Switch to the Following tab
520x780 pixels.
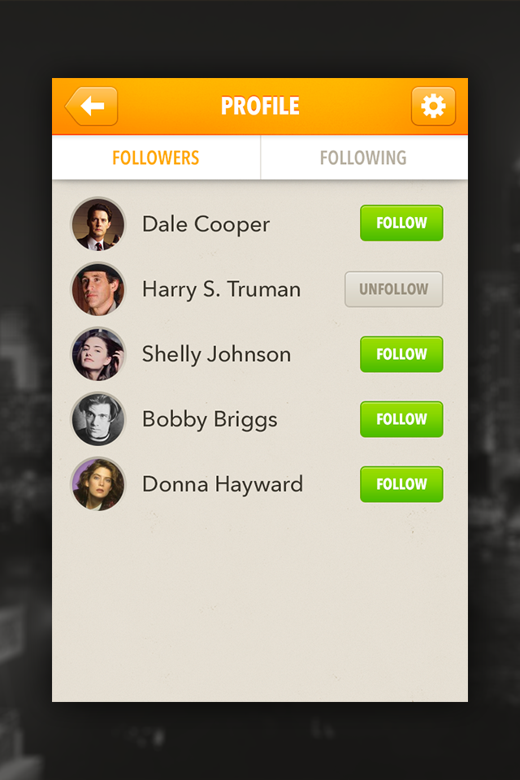click(364, 158)
